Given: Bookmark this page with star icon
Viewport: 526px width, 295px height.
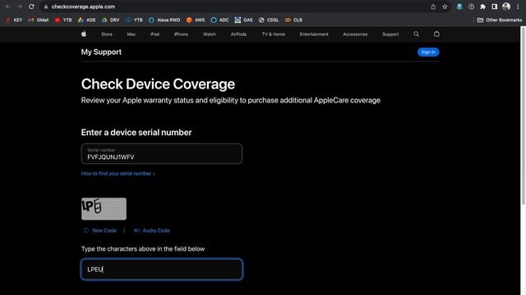Looking at the screenshot, I should click(x=445, y=7).
